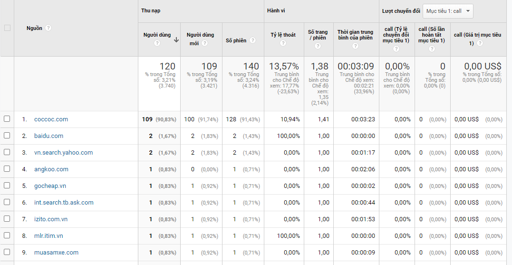Click the Nguồn column header label
This screenshot has height=265, width=512.
[x=34, y=28]
